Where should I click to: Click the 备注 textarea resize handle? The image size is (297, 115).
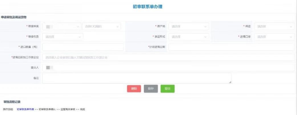click(230, 82)
